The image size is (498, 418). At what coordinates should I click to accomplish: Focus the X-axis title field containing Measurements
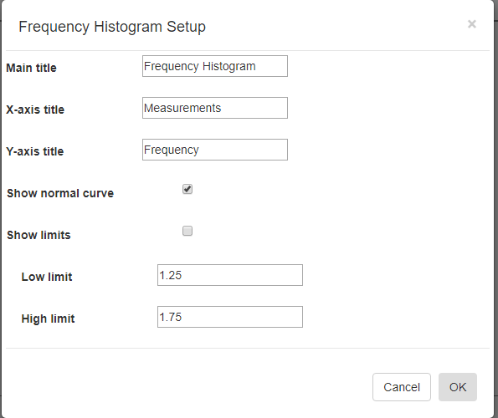point(215,108)
